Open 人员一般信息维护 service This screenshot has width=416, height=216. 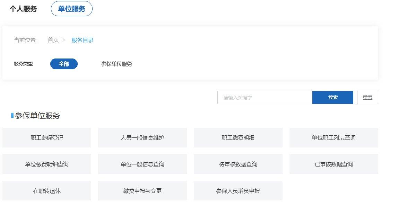[142, 138]
